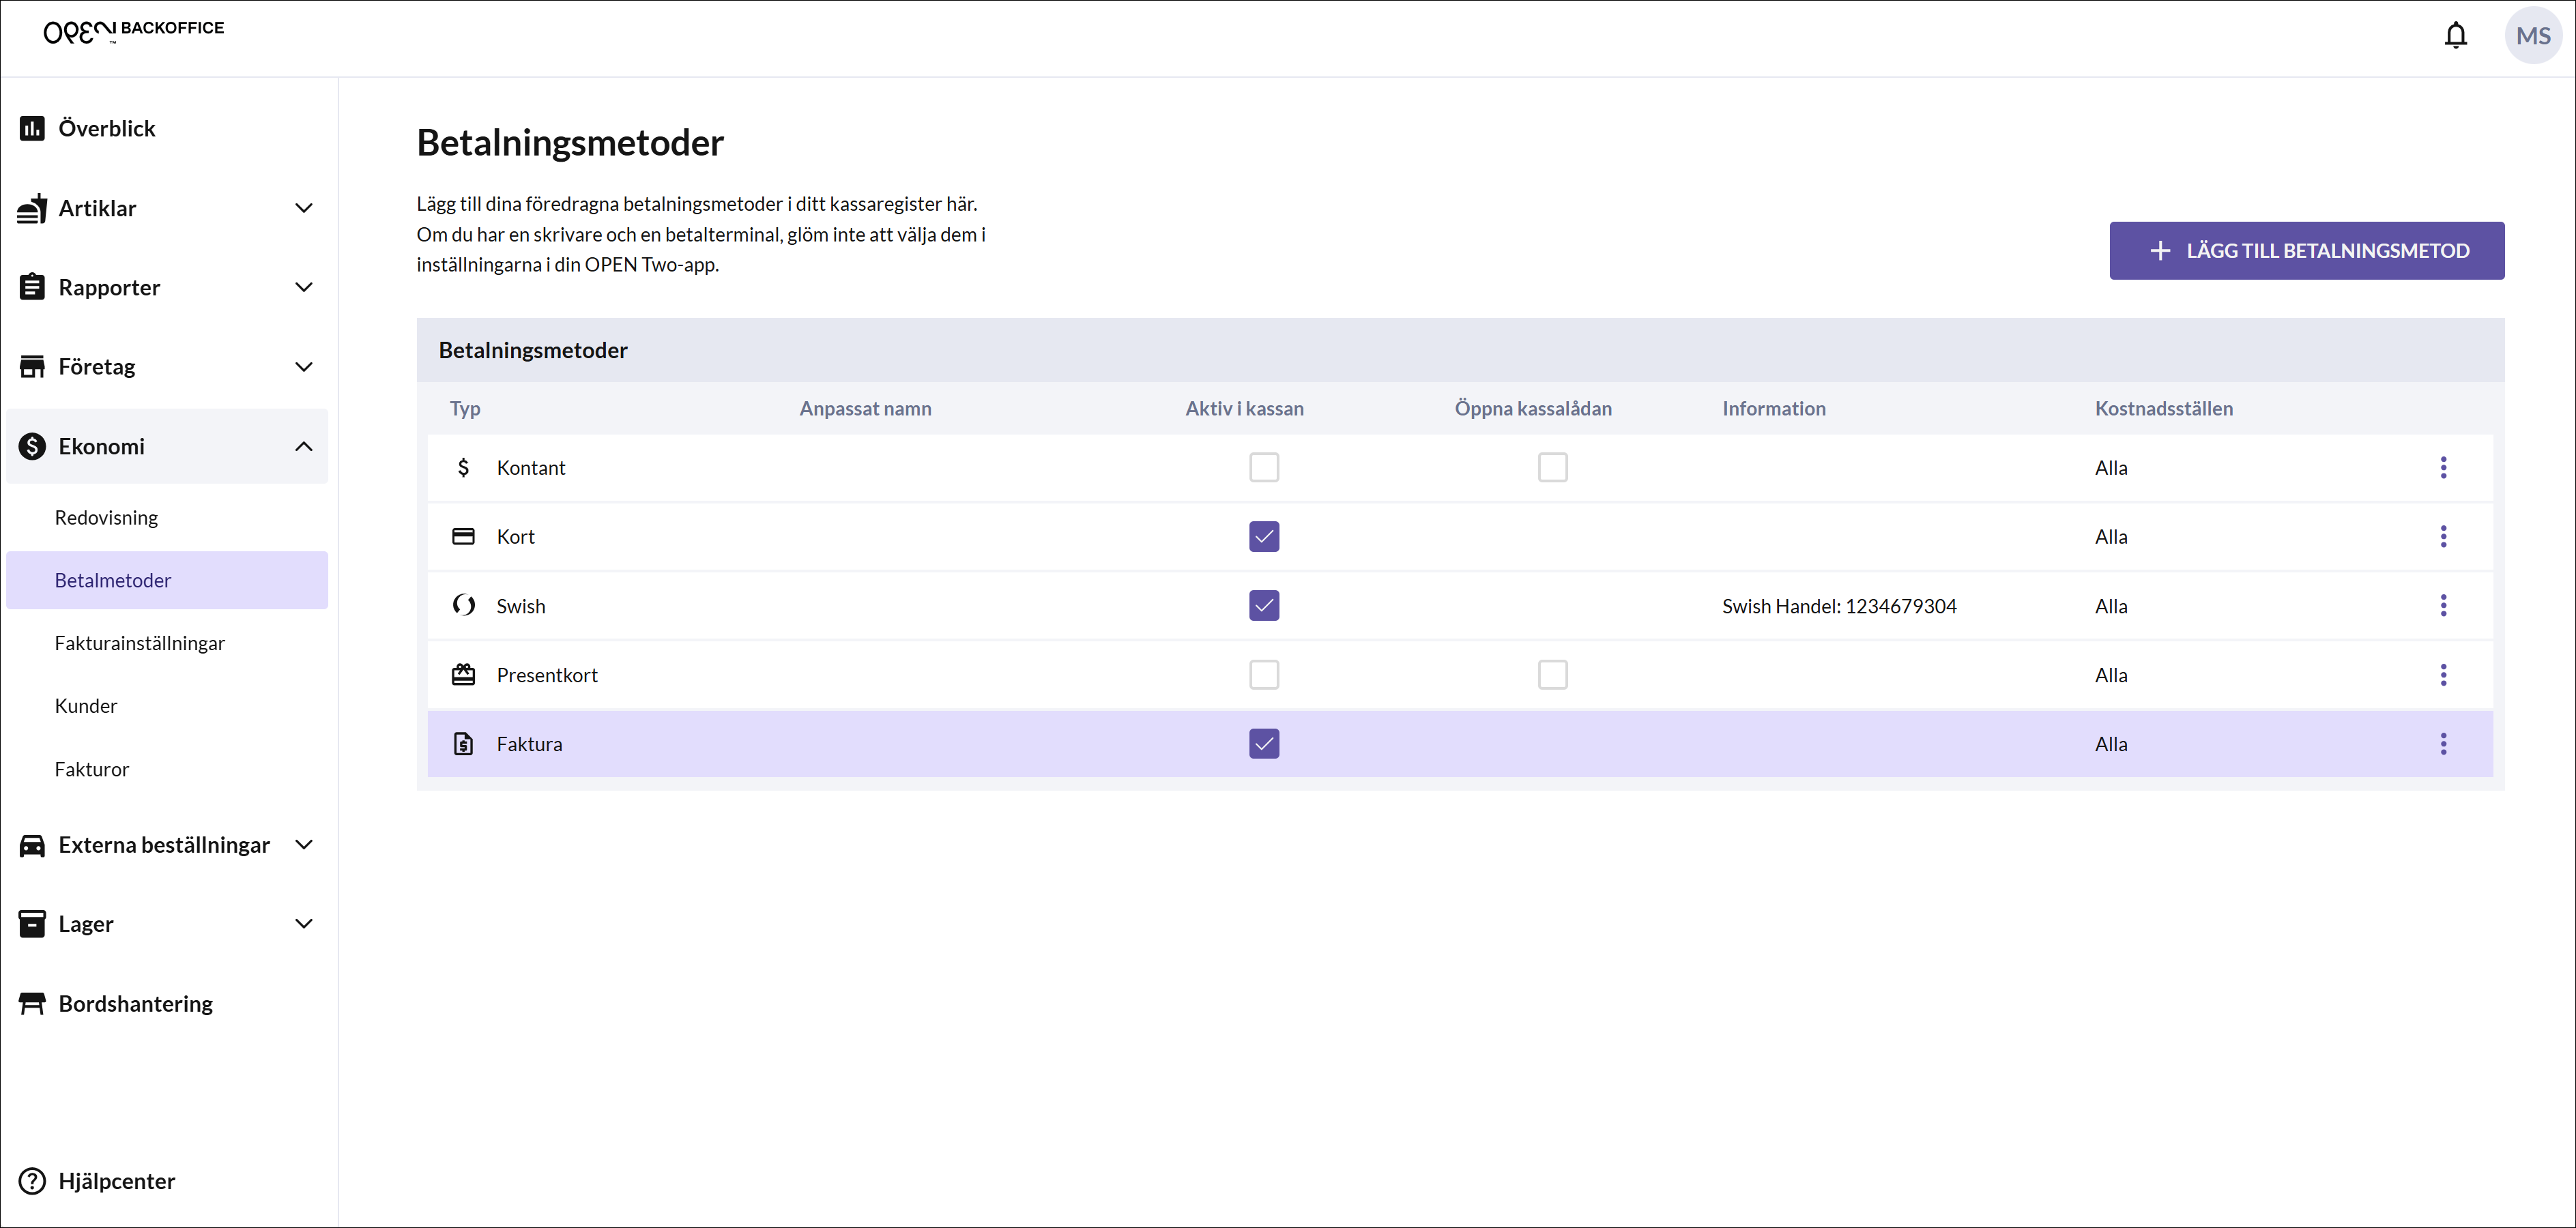
Task: Open the three-dot menu for Kontant
Action: (x=2443, y=467)
